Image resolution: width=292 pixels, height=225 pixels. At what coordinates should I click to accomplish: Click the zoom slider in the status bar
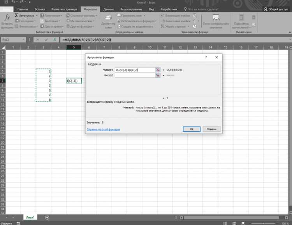tap(263, 223)
